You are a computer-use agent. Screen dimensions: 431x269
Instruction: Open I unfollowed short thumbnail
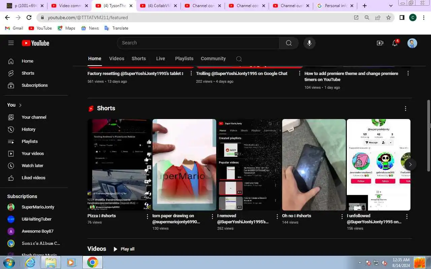click(x=378, y=165)
